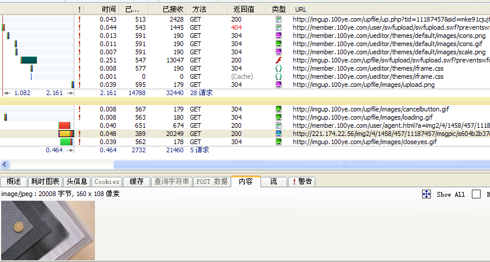The width and height of the screenshot is (490, 262).
Task: Toggle the checkbox next to Show All
Action: point(476,194)
